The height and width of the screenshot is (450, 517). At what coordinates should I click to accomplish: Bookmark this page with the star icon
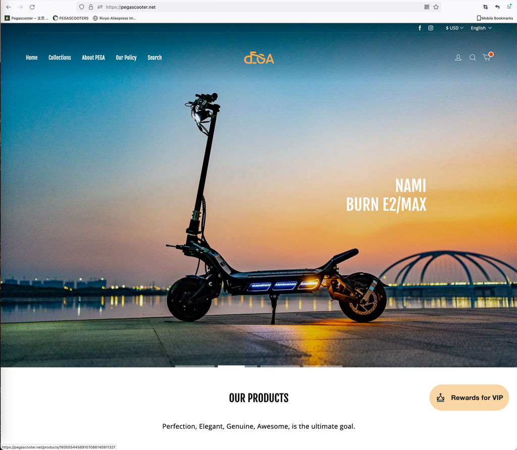(x=436, y=7)
